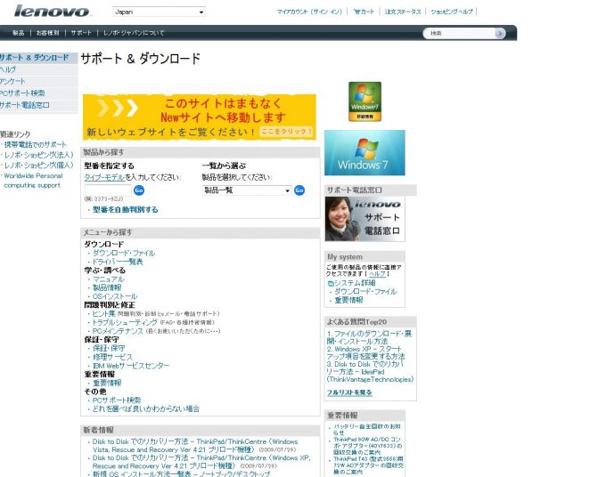This screenshot has width=606, height=477.
Task: Open 製品情報 link
Action: click(107, 288)
